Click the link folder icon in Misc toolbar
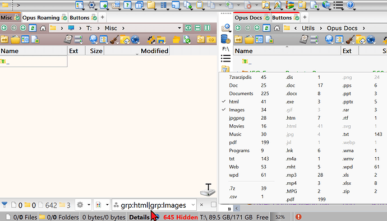This screenshot has height=221, width=387. point(211,39)
